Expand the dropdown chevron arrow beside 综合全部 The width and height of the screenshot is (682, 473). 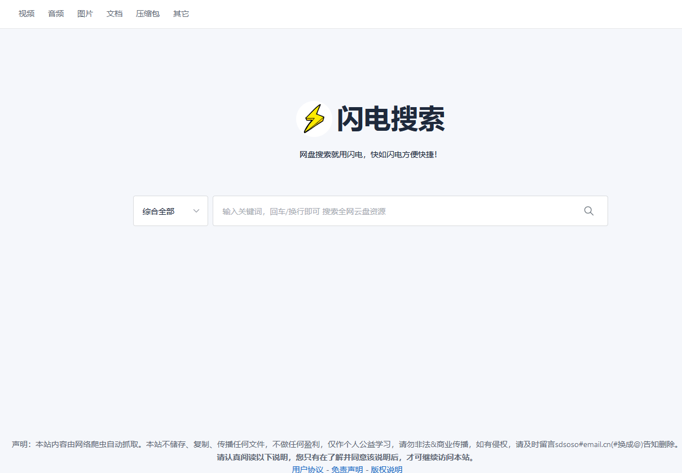[x=196, y=211]
